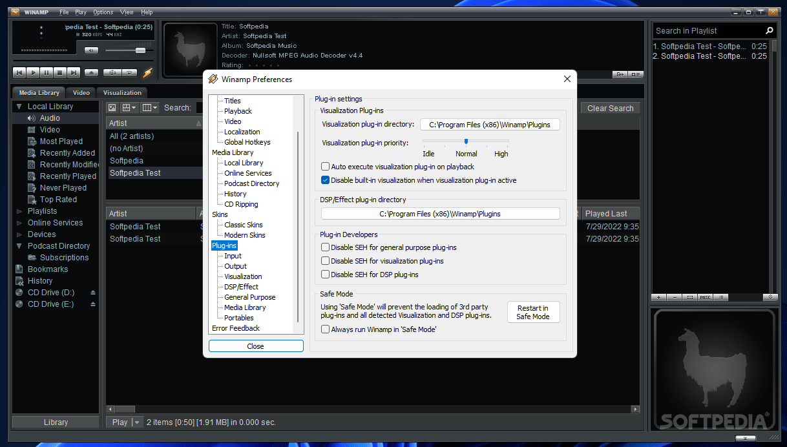
Task: Open the second columns layout dropdown
Action: [x=150, y=108]
